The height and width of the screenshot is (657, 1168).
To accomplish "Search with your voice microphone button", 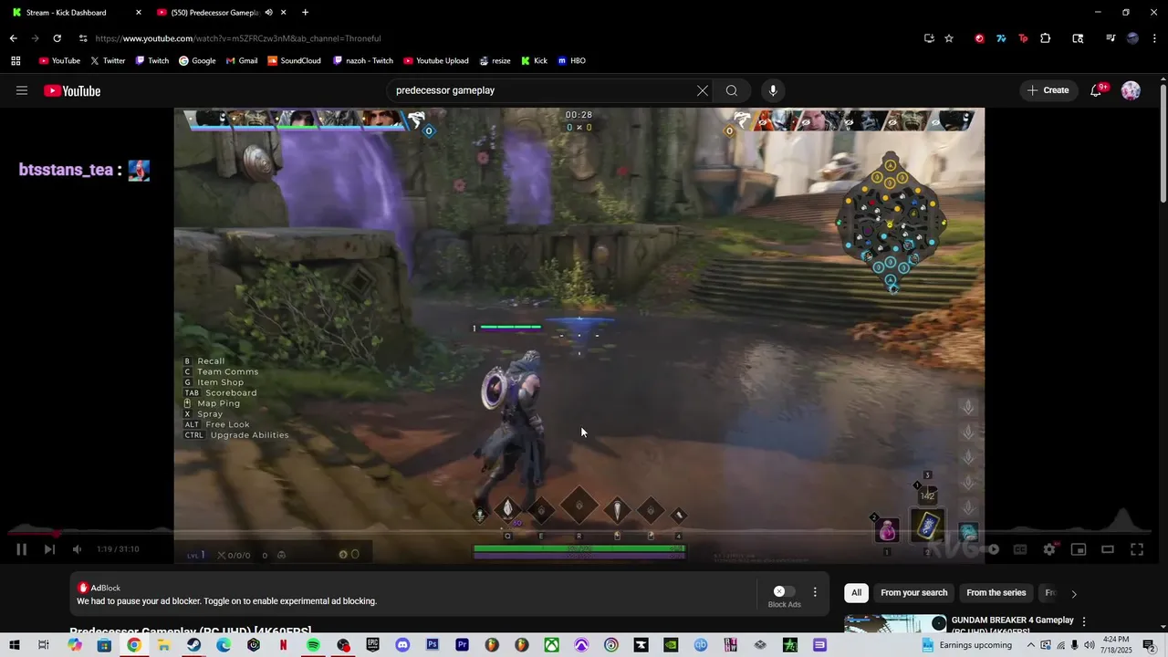I will point(773,90).
